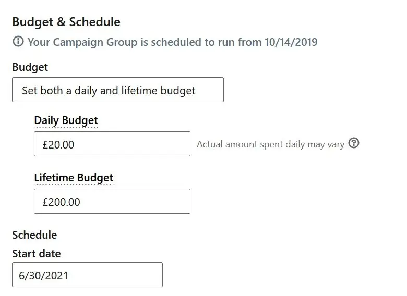Click the £200.00 value

click(62, 202)
